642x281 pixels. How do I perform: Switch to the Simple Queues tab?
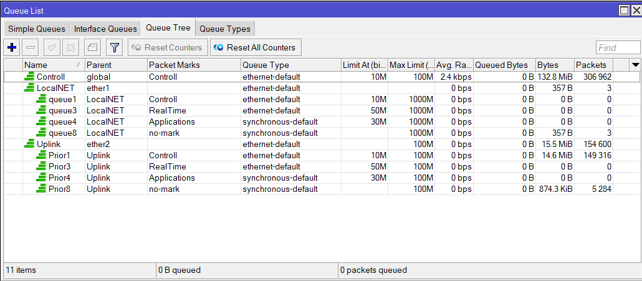pyautogui.click(x=36, y=29)
